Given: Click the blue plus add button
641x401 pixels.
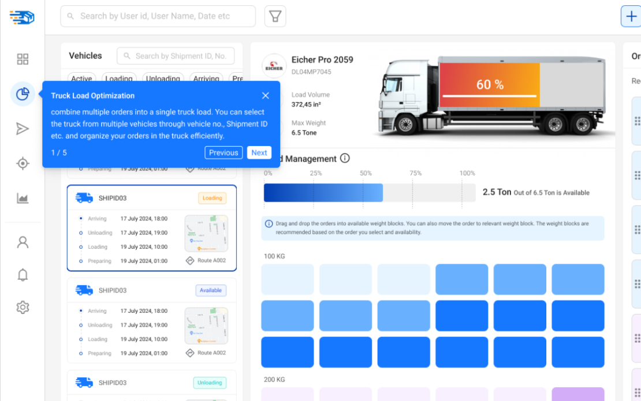Looking at the screenshot, I should 631,16.
